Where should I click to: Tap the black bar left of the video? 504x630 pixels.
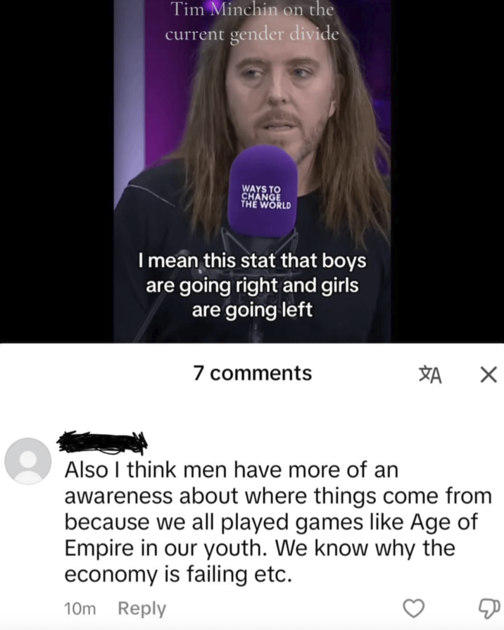pos(56,171)
